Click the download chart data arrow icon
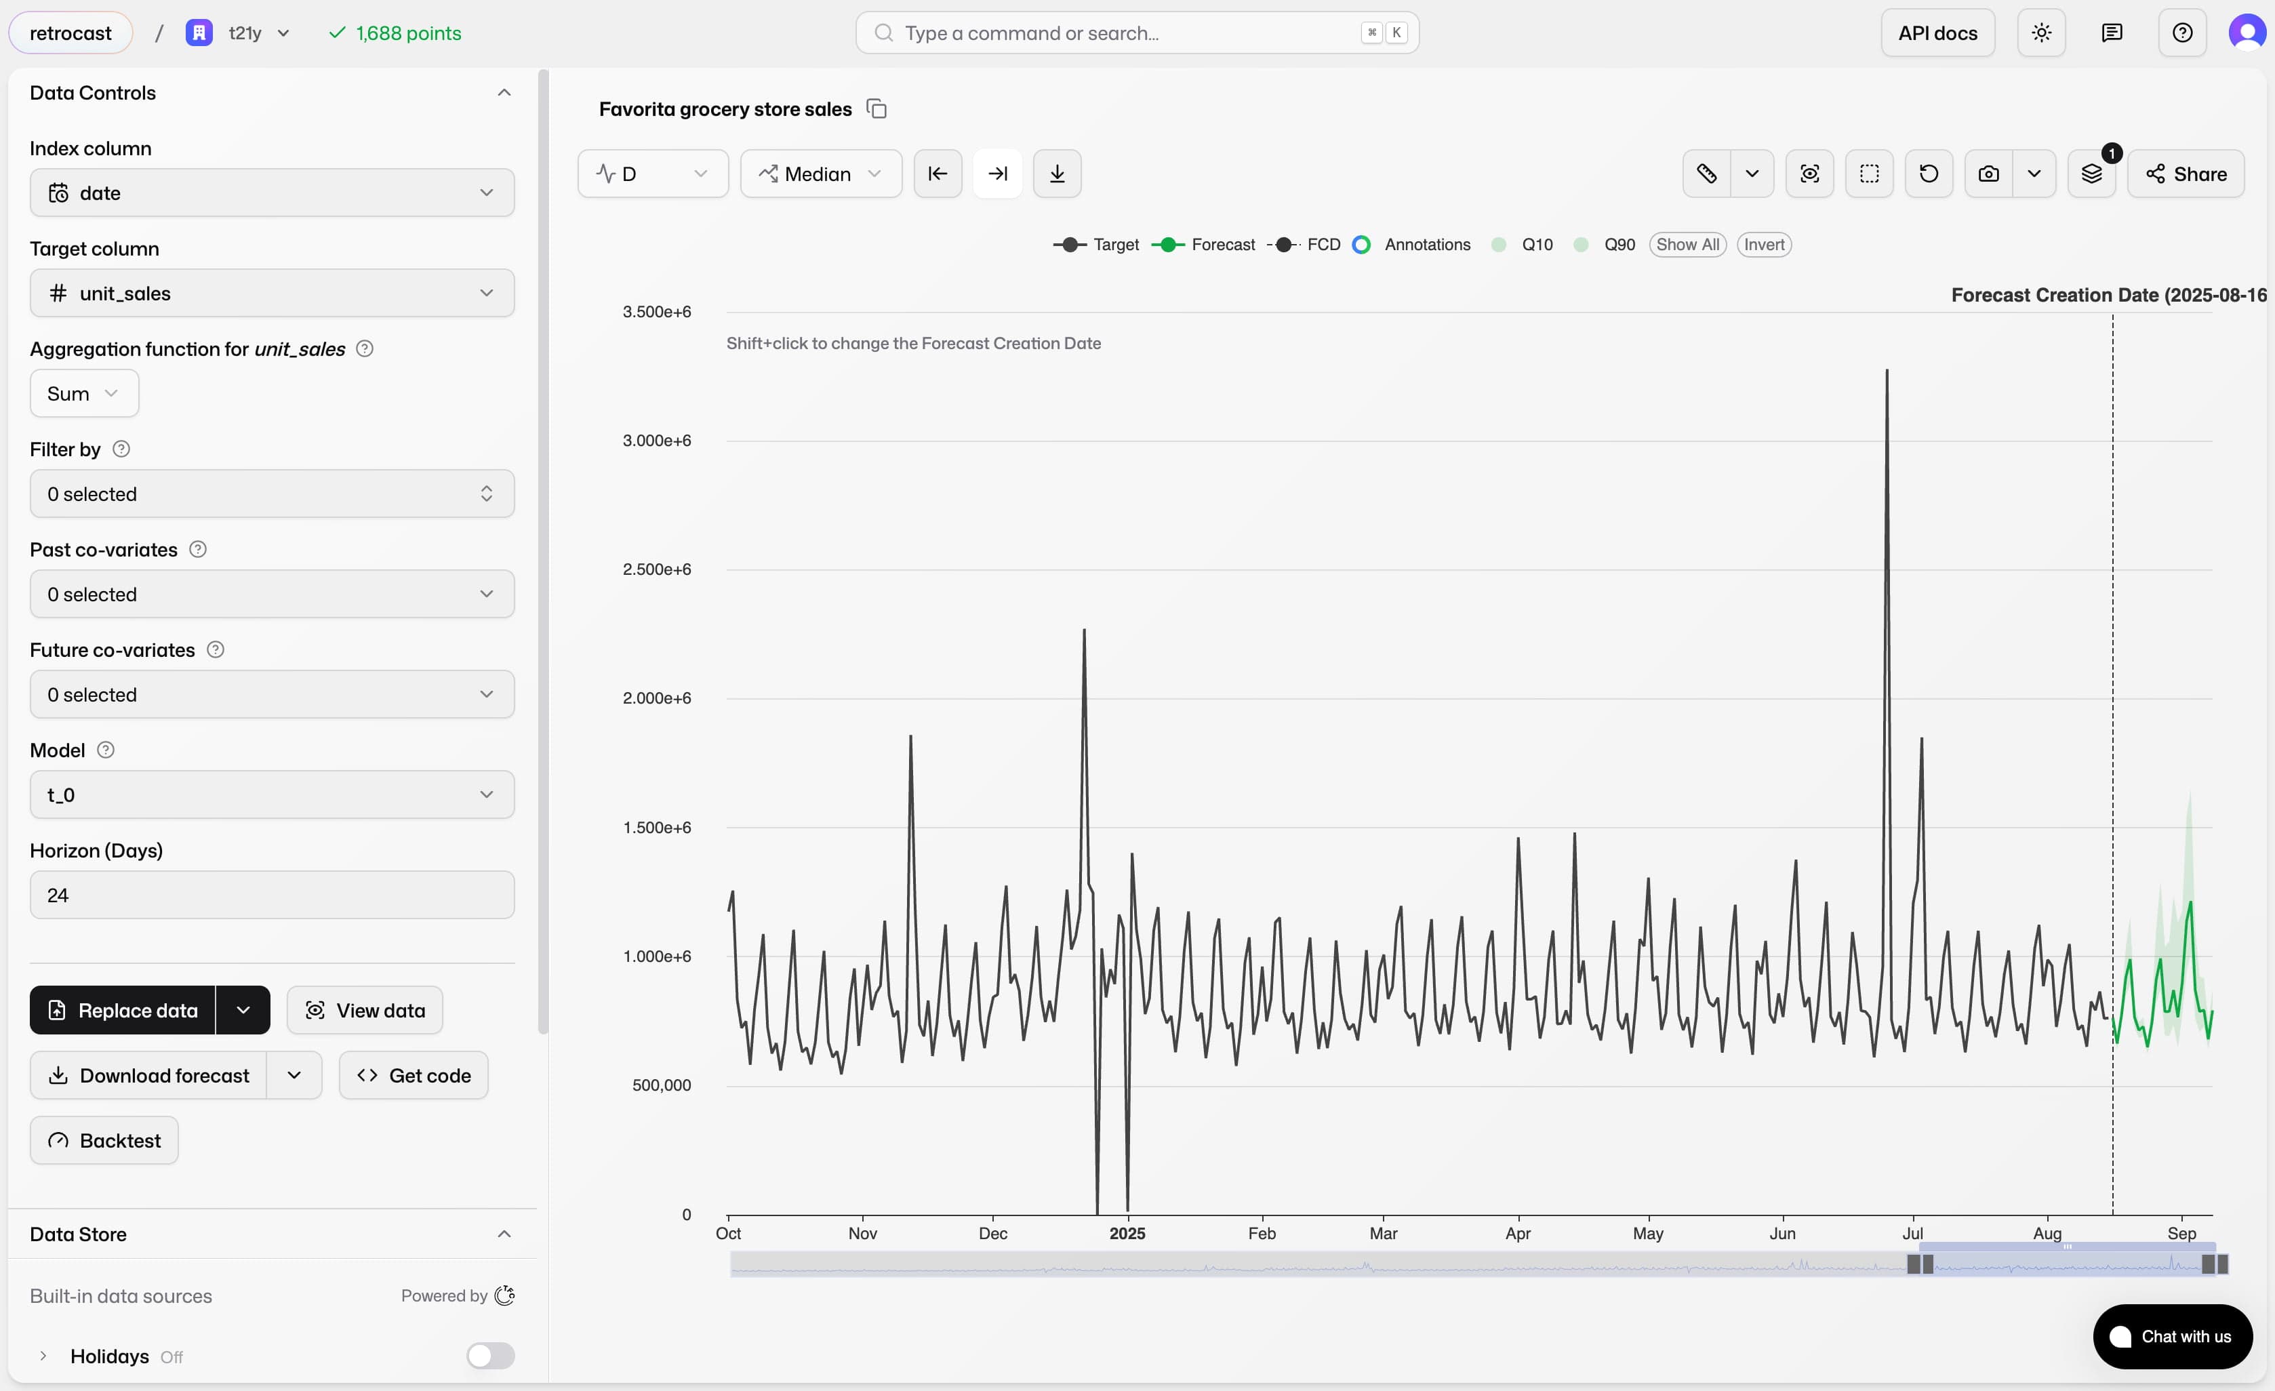Viewport: 2275px width, 1391px height. pyautogui.click(x=1058, y=174)
